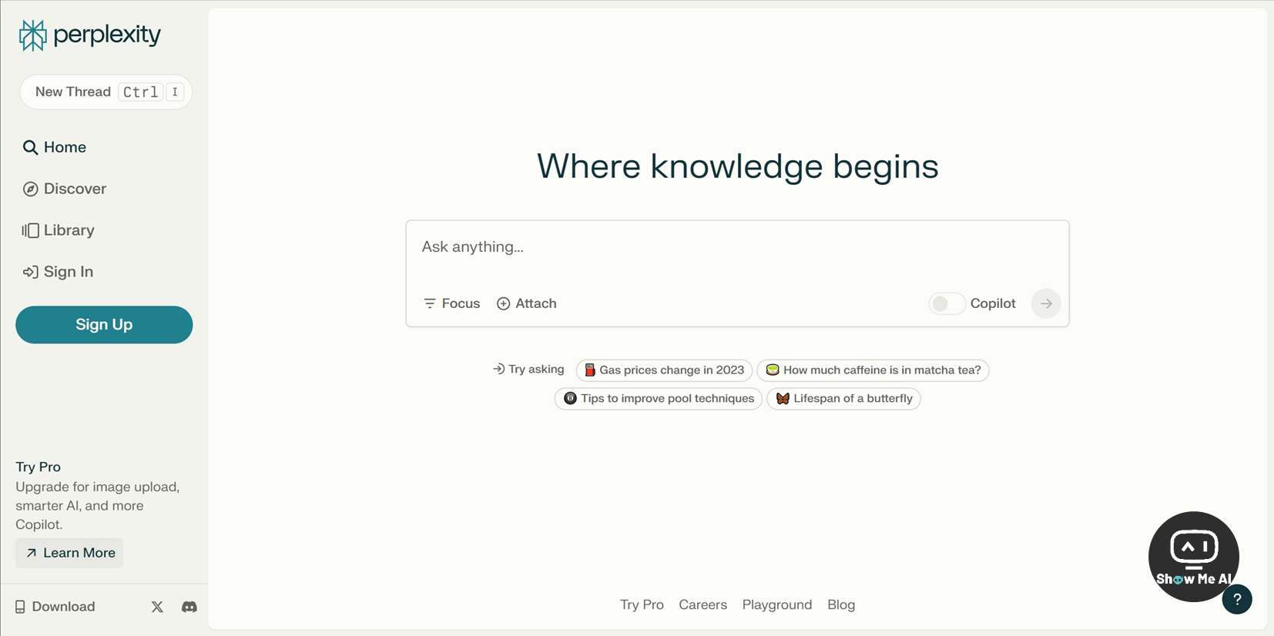This screenshot has width=1274, height=636.
Task: Open the Focus selector
Action: click(x=451, y=303)
